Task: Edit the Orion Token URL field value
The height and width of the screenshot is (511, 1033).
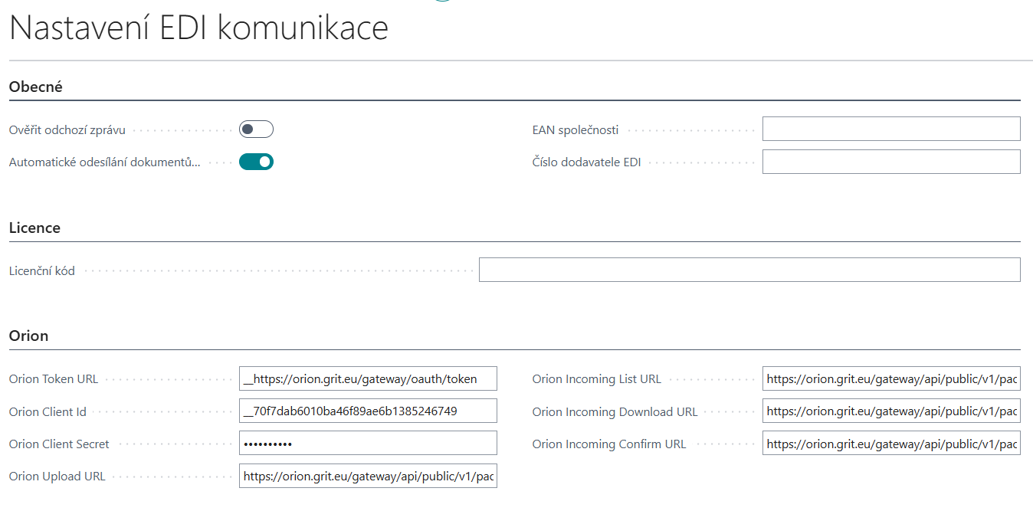Action: pyautogui.click(x=368, y=378)
